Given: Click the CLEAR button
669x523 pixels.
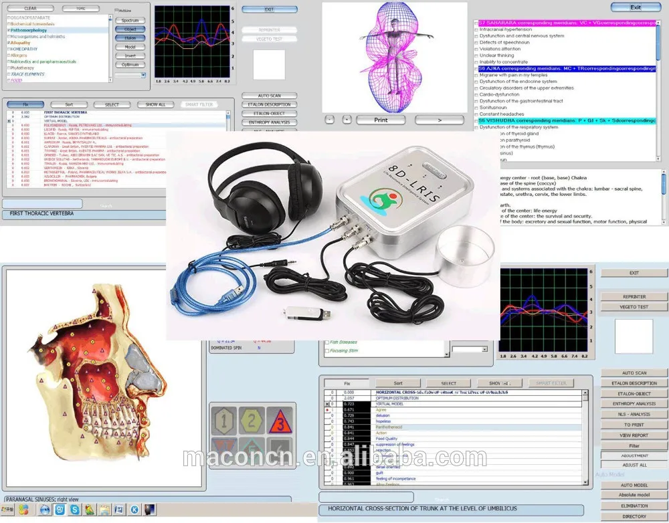Looking at the screenshot, I should (30, 9).
